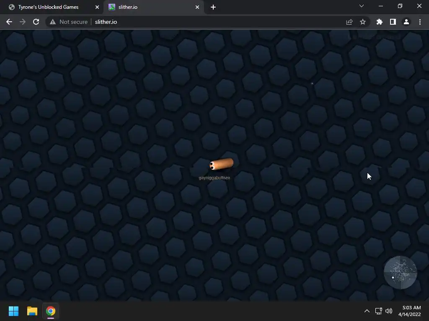The image size is (429, 321).
Task: Click the circular minimap in the game
Action: [400, 272]
